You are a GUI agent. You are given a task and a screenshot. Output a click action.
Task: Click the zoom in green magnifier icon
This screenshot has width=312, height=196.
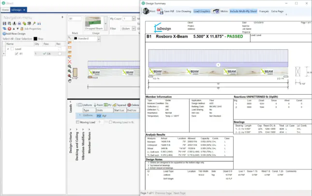click(x=70, y=71)
